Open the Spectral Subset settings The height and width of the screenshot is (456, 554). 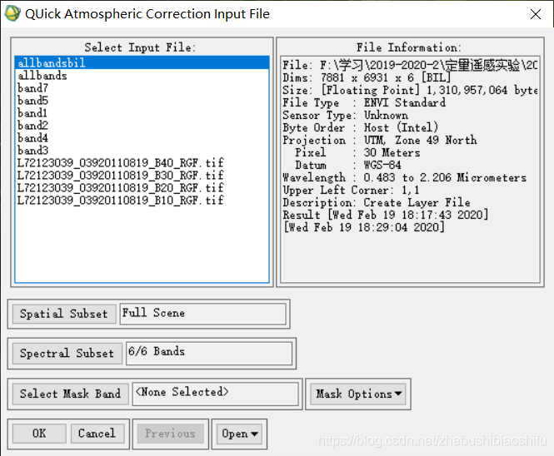coord(67,354)
